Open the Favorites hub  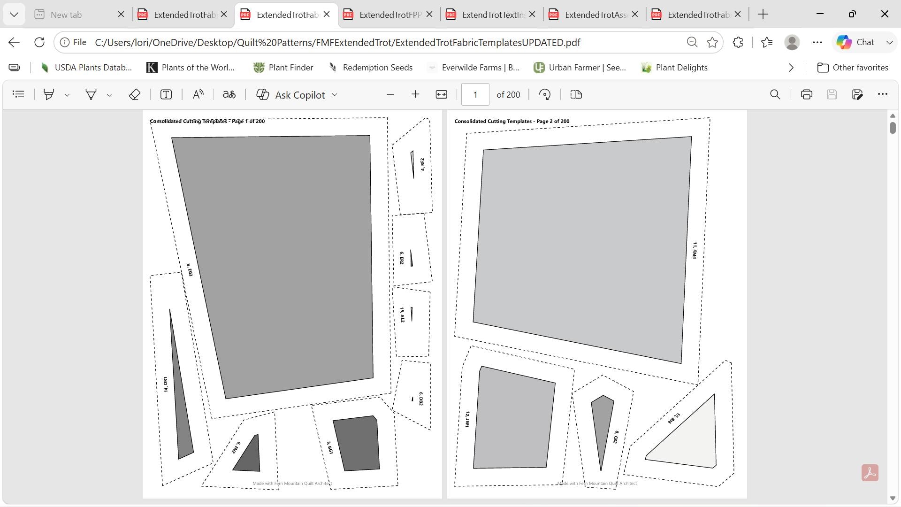(767, 42)
